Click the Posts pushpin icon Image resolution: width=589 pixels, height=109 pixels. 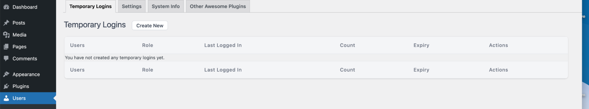[6, 23]
